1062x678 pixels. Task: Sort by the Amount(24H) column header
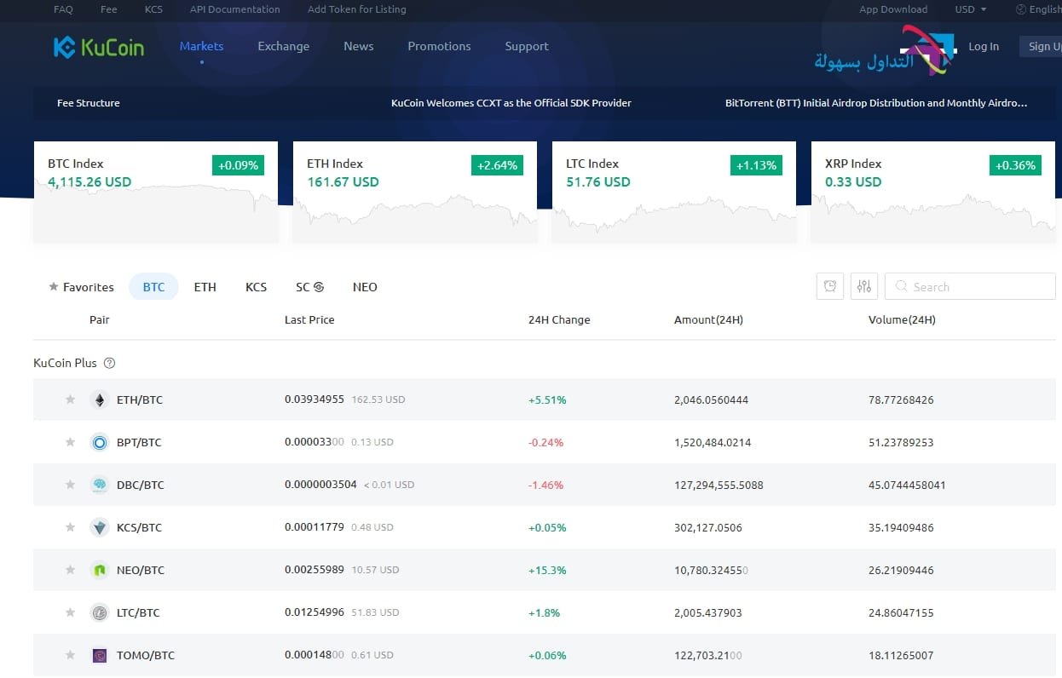(708, 320)
